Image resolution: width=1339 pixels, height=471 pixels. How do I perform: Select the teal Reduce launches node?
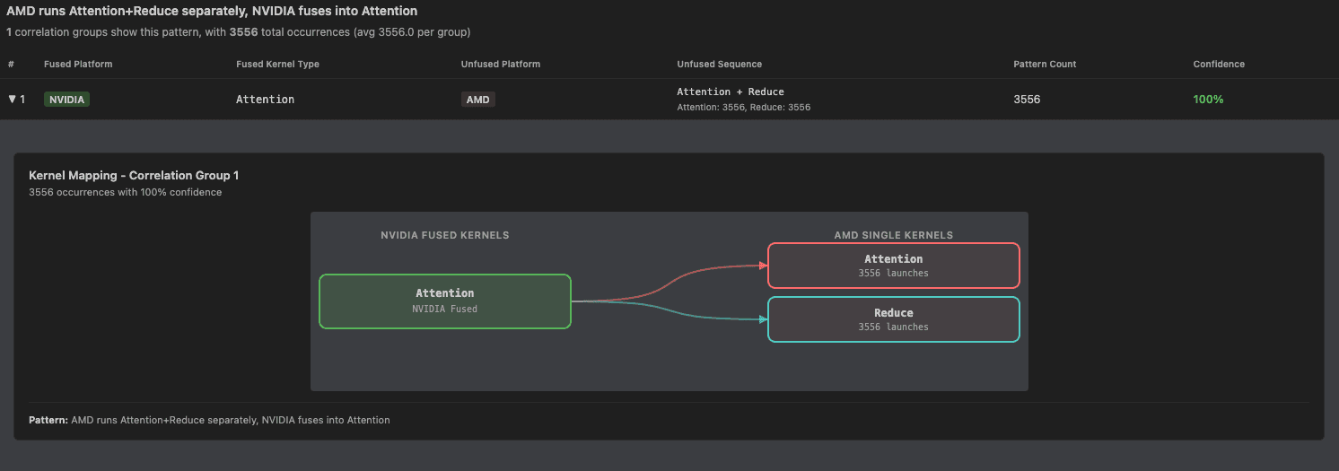click(x=893, y=319)
